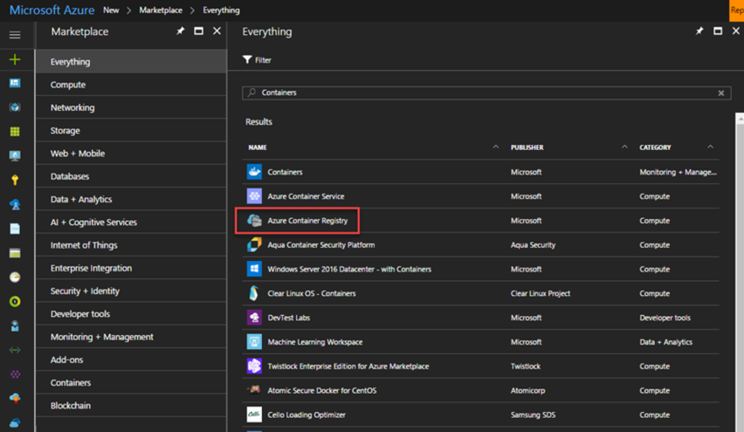Screen dimensions: 744x432
Task: Open the Resource groups cube icon
Action: coord(15,107)
